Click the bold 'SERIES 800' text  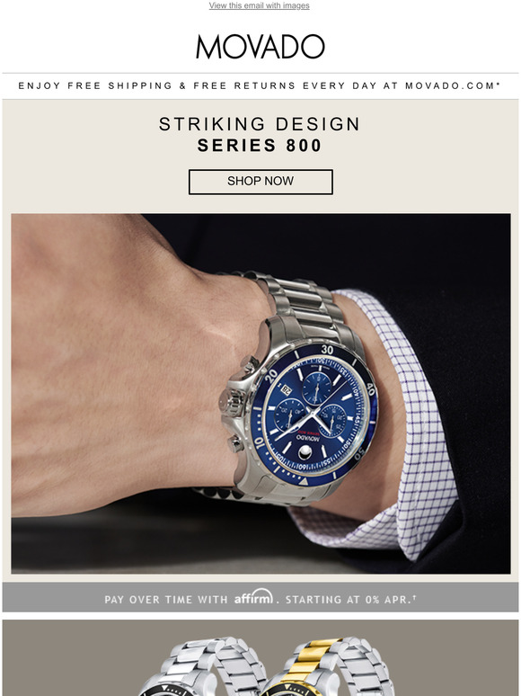(x=260, y=146)
